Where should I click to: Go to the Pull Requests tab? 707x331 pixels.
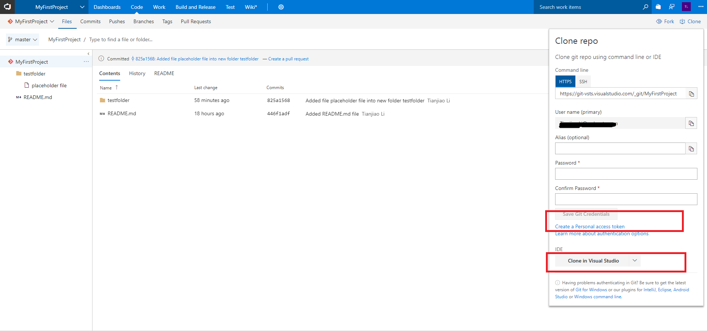pos(196,21)
